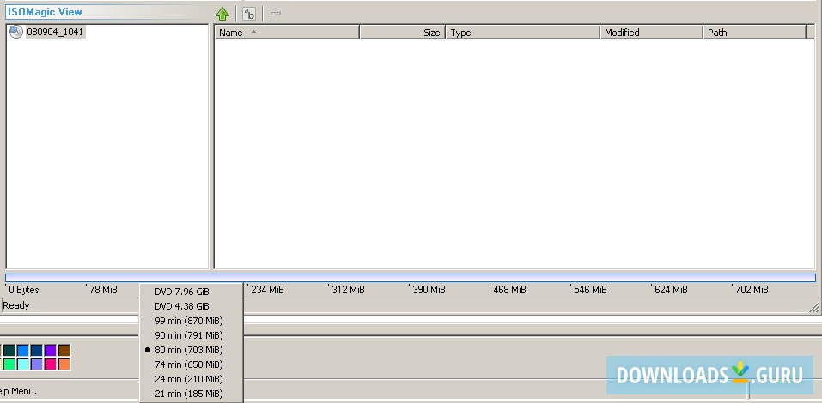Choose DVD 4.38 GiB capacity option
The image size is (822, 403).
click(x=192, y=306)
